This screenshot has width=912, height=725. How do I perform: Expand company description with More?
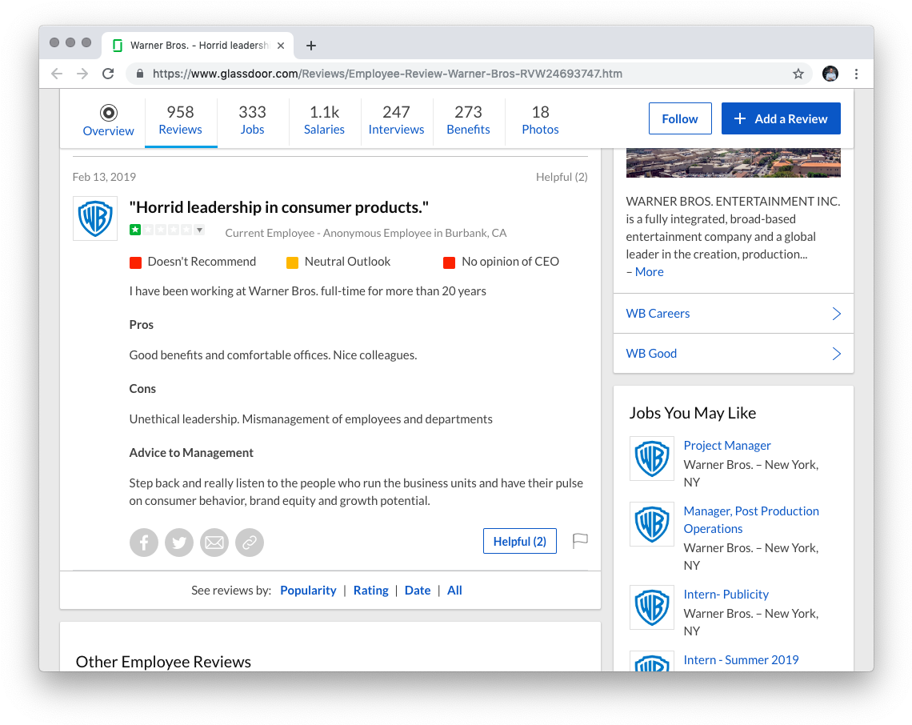click(649, 272)
